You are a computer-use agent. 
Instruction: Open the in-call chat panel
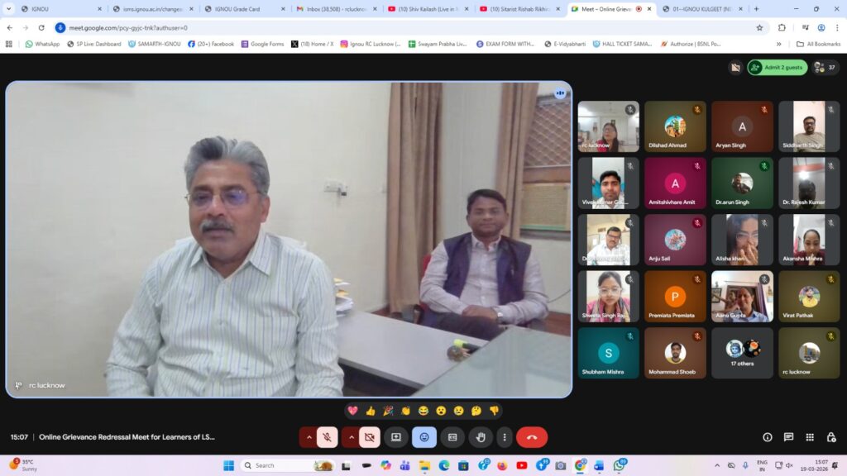point(788,437)
